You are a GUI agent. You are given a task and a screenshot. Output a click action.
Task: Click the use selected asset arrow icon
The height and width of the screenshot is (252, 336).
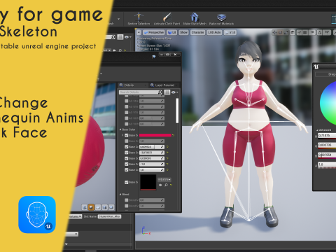point(160,185)
